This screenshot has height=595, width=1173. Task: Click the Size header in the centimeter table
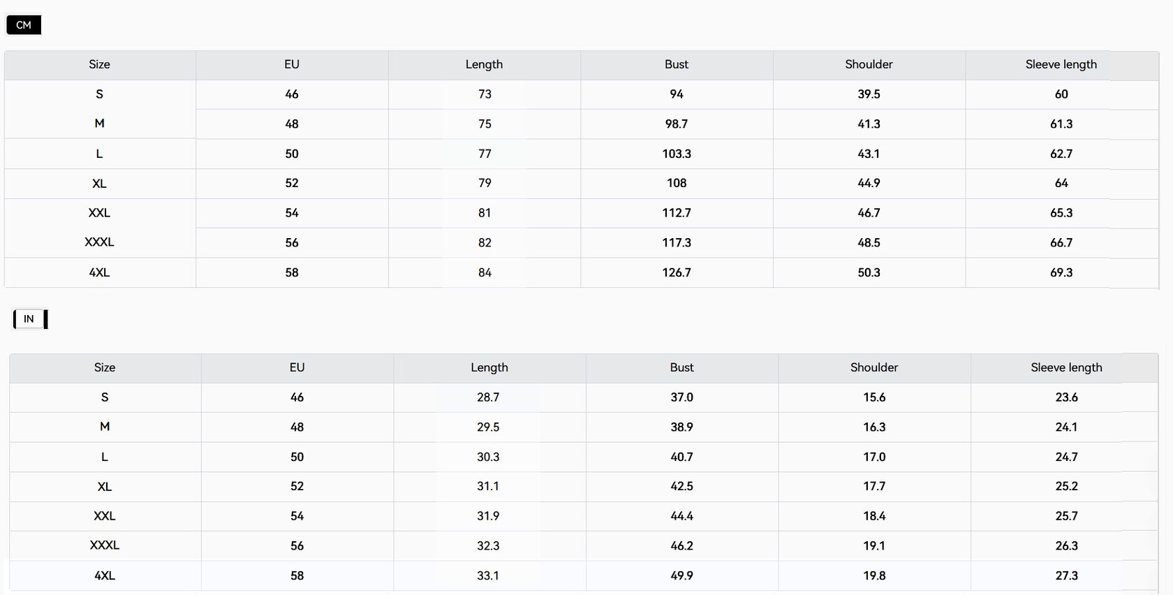(99, 64)
